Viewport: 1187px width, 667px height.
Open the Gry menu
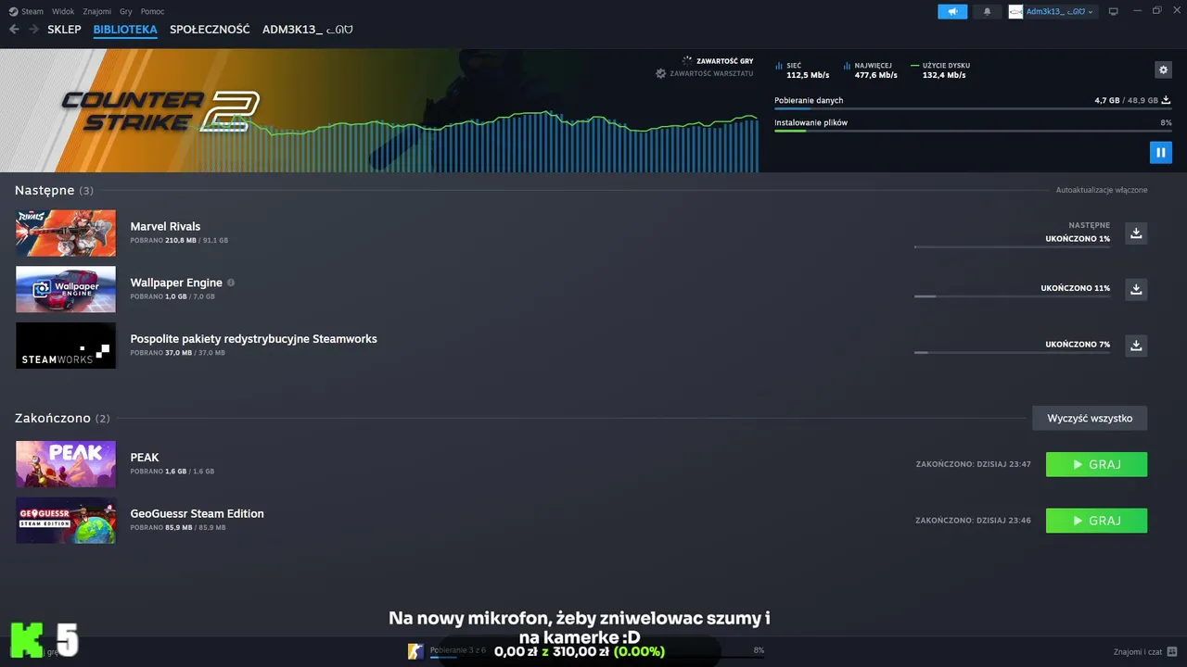pos(126,12)
